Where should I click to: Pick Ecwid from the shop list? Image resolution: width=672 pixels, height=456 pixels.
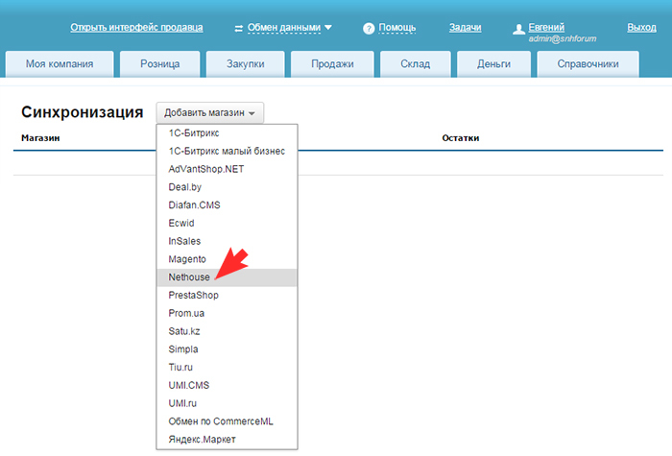[227, 224]
